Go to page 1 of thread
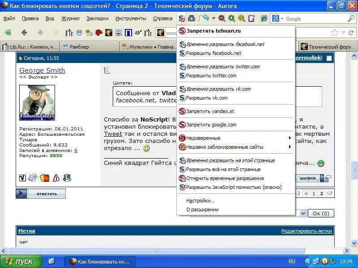358x268 pixels. 314,193
